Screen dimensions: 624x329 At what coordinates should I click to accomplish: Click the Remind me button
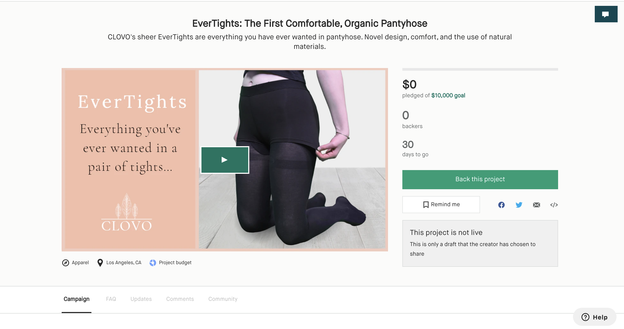click(x=441, y=204)
